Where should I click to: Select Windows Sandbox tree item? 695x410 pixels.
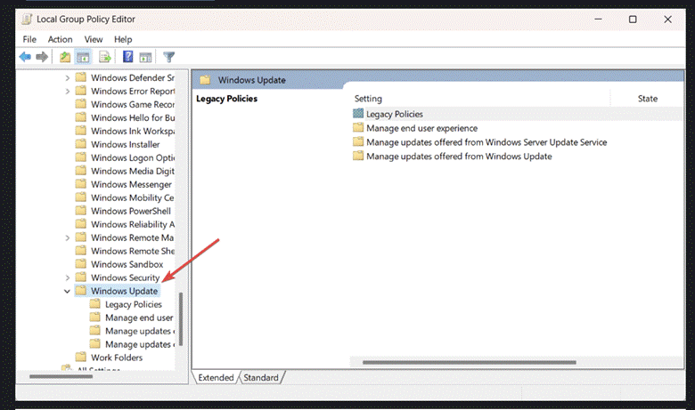coord(127,264)
